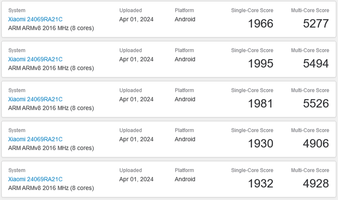Open the Xiaomi 24069RA21C link scoring 1995 single-core

[35, 59]
